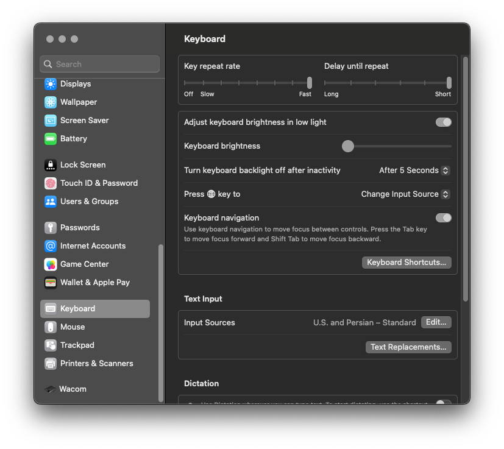The image size is (504, 449).
Task: Toggle the Dictation switch at the bottom
Action: [x=443, y=403]
